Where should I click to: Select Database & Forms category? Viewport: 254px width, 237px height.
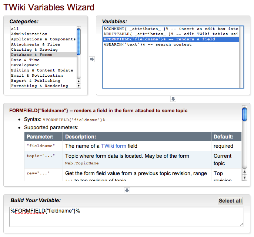[x=43, y=55]
